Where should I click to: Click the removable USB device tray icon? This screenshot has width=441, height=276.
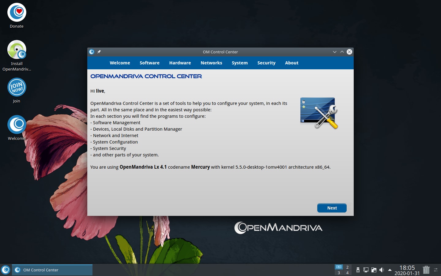tap(358, 270)
